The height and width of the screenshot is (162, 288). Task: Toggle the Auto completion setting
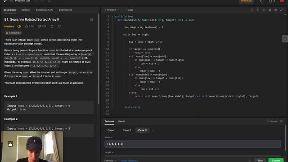[129, 10]
